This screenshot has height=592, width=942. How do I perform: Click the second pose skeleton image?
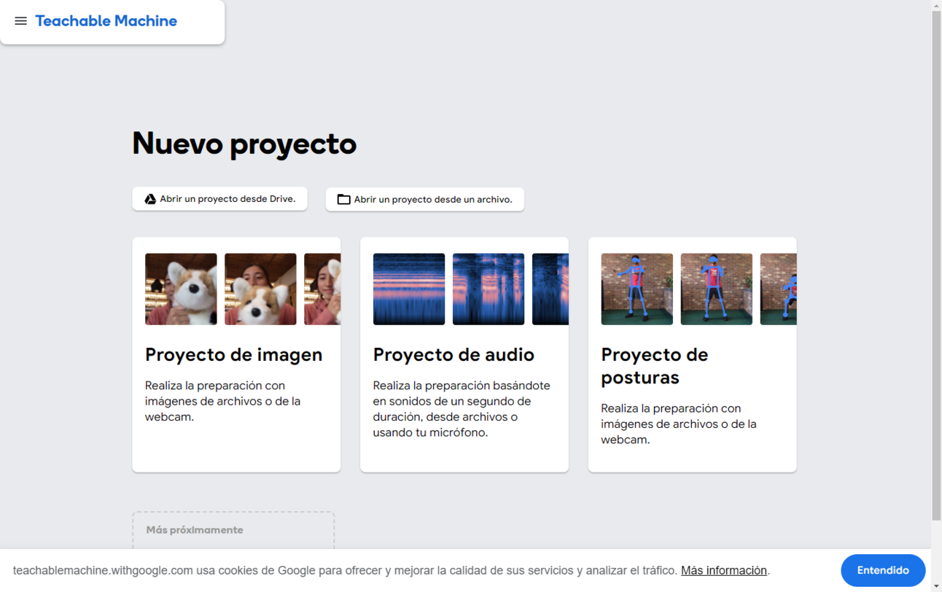click(716, 289)
